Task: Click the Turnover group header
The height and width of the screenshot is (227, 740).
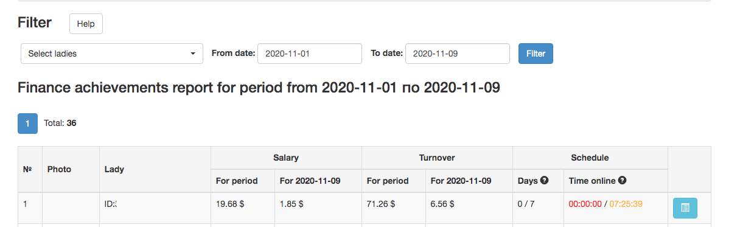Action: pos(437,158)
